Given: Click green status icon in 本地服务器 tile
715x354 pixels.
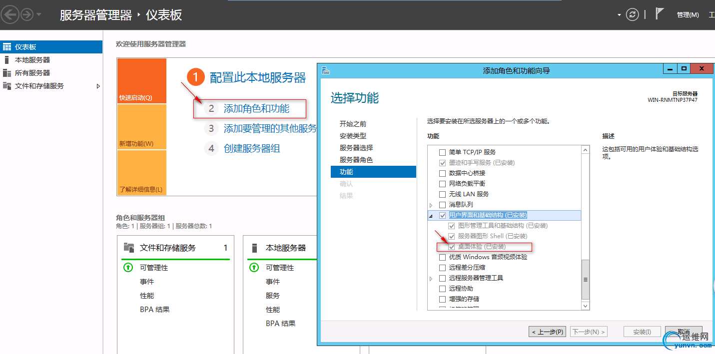Looking at the screenshot, I should pyautogui.click(x=254, y=268).
